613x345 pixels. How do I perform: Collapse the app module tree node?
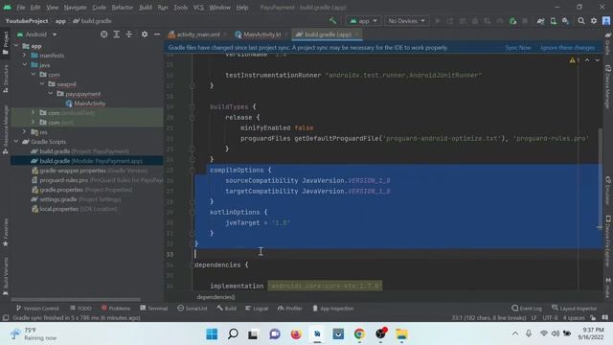[16, 46]
